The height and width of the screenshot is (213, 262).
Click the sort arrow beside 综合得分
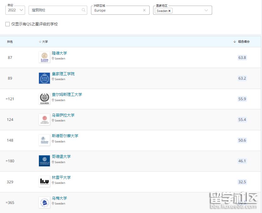[234, 41]
